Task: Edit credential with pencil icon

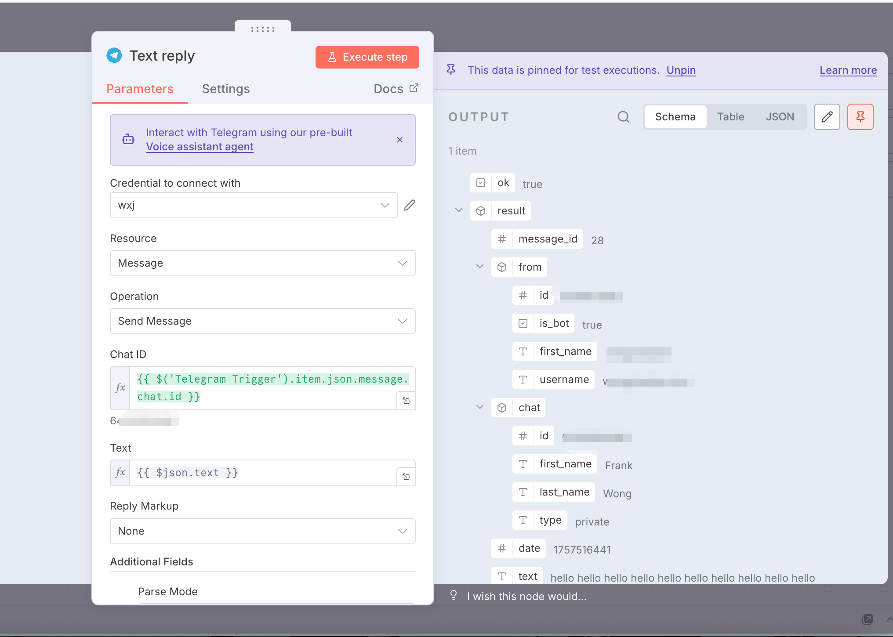Action: [410, 205]
